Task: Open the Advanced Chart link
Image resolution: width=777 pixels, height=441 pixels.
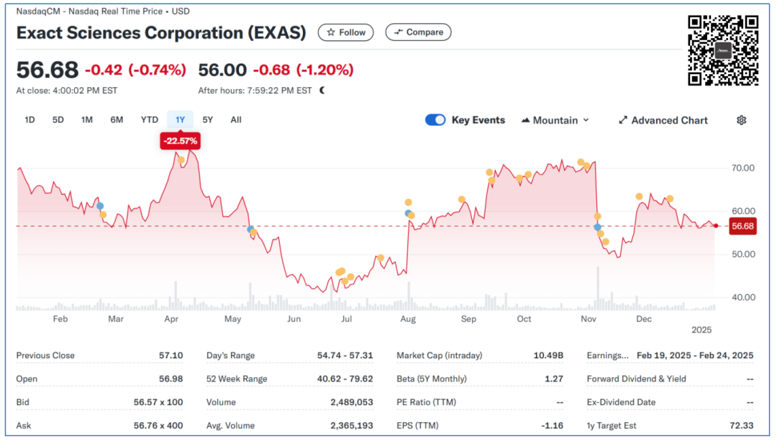Action: (x=669, y=120)
